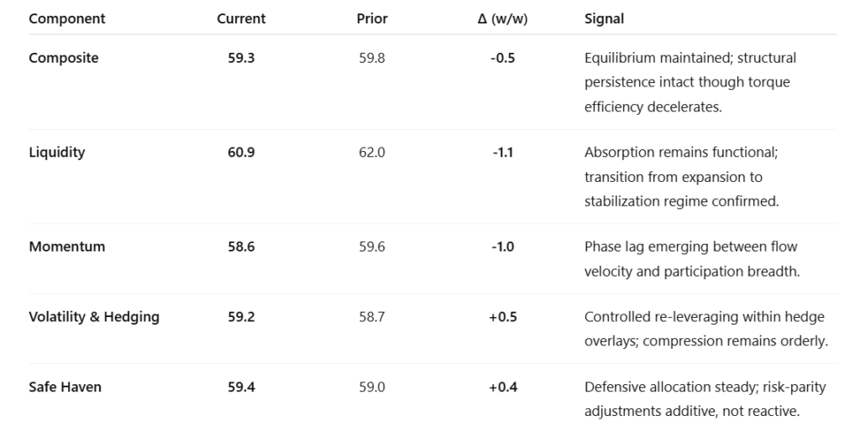This screenshot has width=860, height=431.
Task: Click the Component column header
Action: (67, 18)
